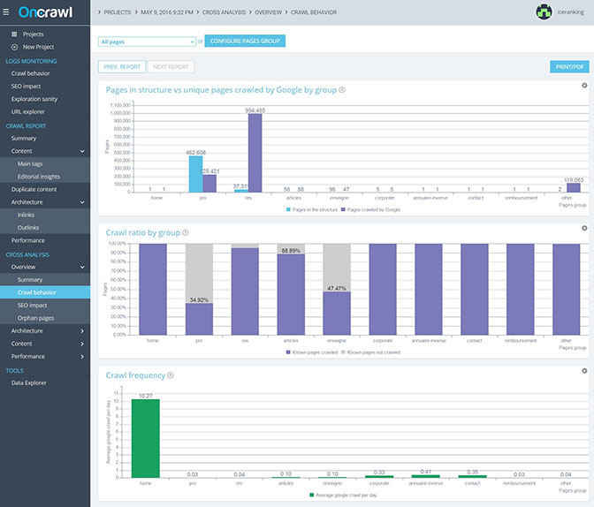Click CROSS ANALYSIS breadcrumb
594x507 pixels.
[x=224, y=12]
